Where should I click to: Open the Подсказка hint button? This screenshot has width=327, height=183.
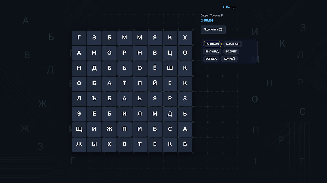(x=213, y=29)
